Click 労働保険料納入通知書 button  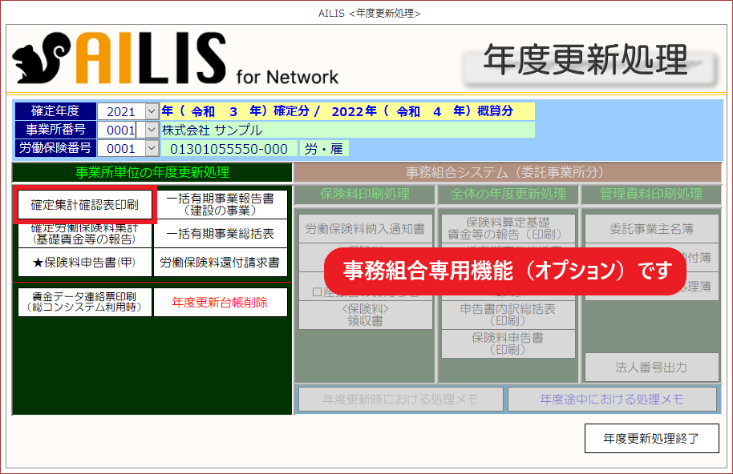point(365,229)
